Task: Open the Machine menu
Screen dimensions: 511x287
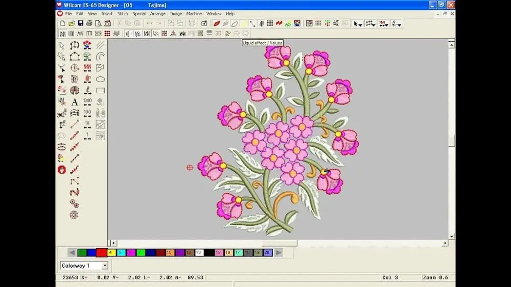Action: (x=194, y=14)
